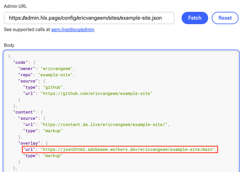Open the aem.live/docs/admin link
The height and width of the screenshot is (172, 243).
click(73, 29)
